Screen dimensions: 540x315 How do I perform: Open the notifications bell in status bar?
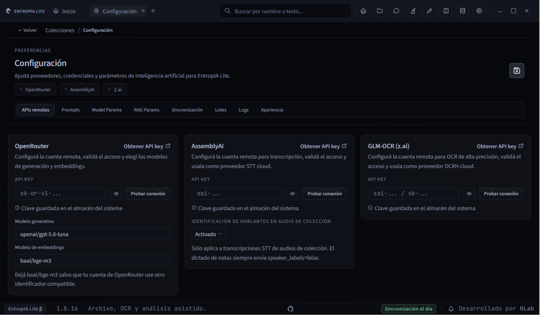[x=451, y=309]
